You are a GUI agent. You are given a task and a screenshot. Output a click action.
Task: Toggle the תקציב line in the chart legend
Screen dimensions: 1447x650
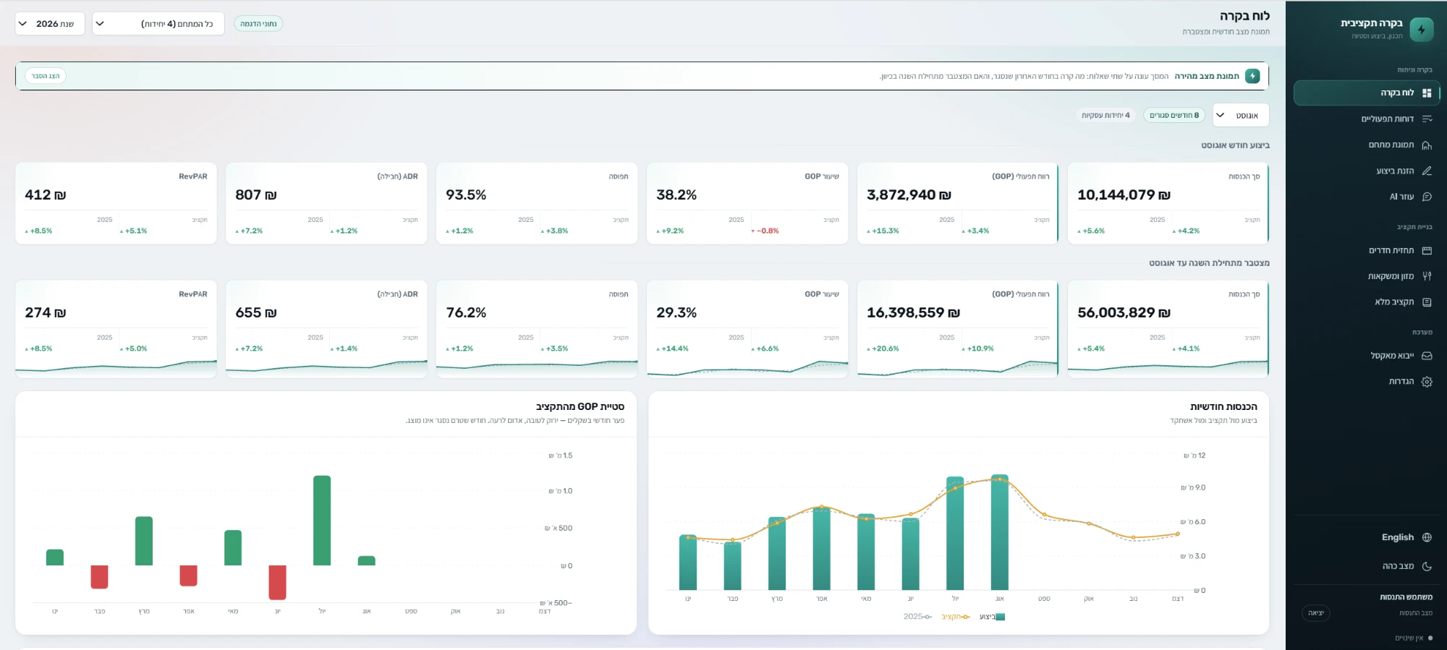coord(956,617)
